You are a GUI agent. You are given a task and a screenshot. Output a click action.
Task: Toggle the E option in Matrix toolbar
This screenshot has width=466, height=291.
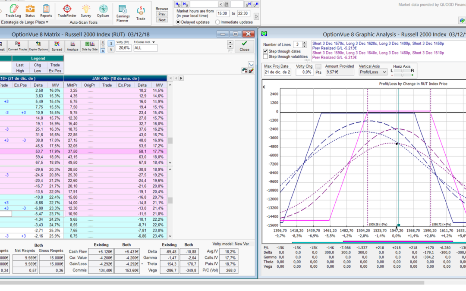tap(103, 42)
